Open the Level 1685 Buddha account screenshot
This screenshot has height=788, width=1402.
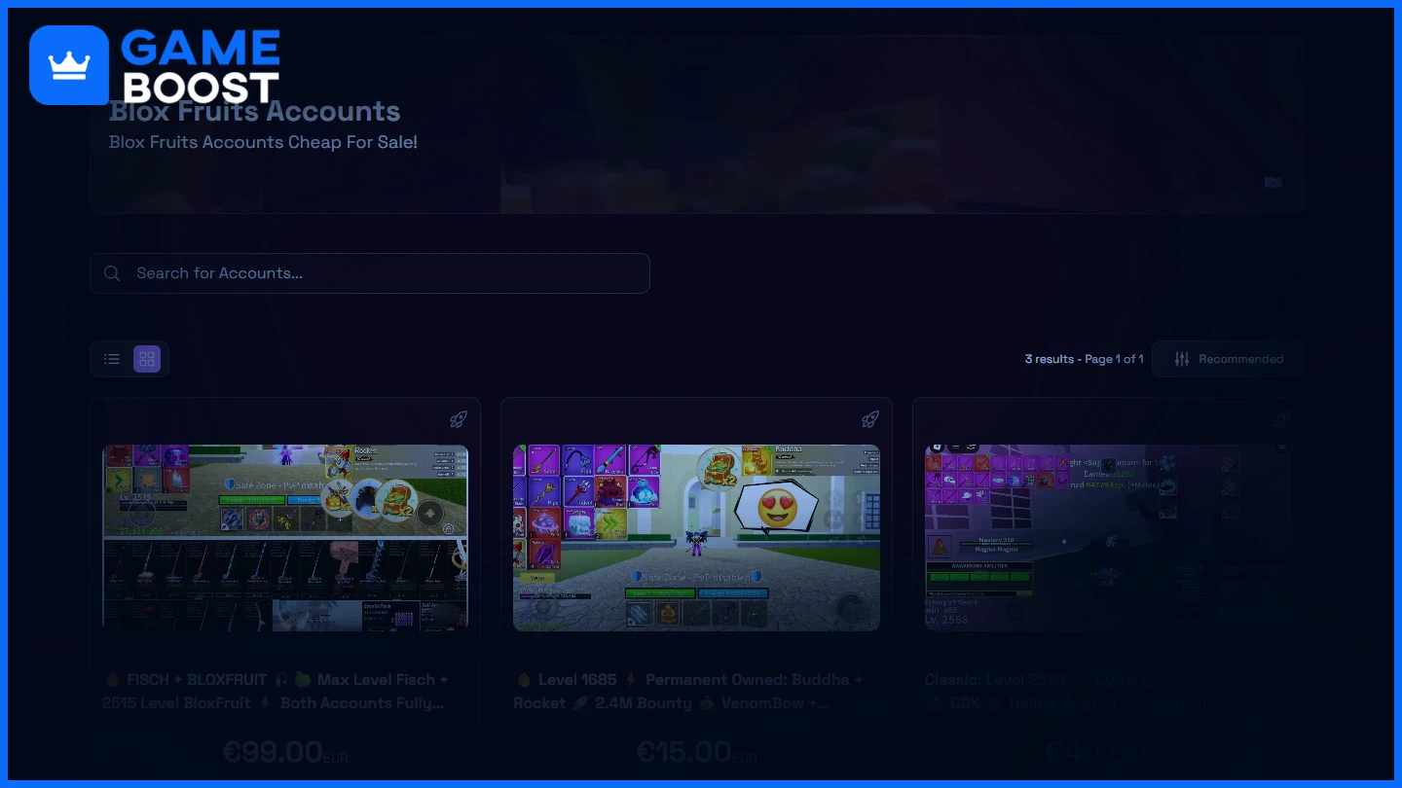click(696, 538)
